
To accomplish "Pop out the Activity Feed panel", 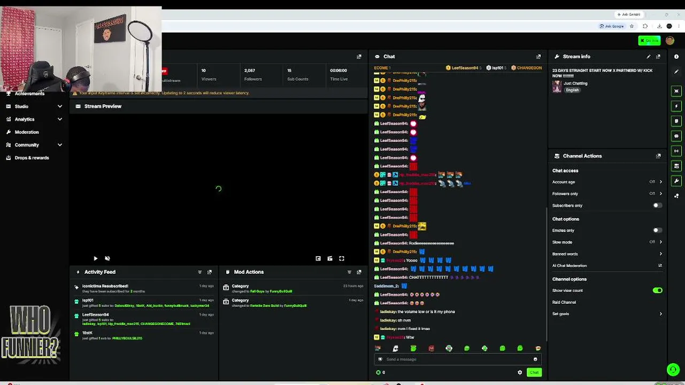I will coord(210,272).
